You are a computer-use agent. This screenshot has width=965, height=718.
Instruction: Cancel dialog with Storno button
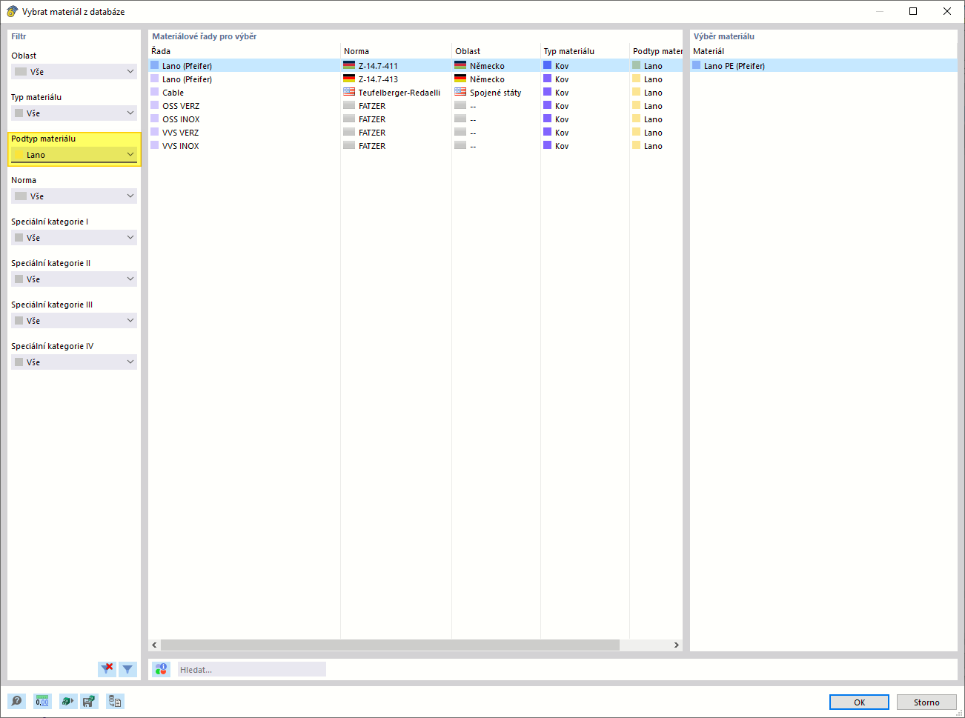click(x=926, y=702)
